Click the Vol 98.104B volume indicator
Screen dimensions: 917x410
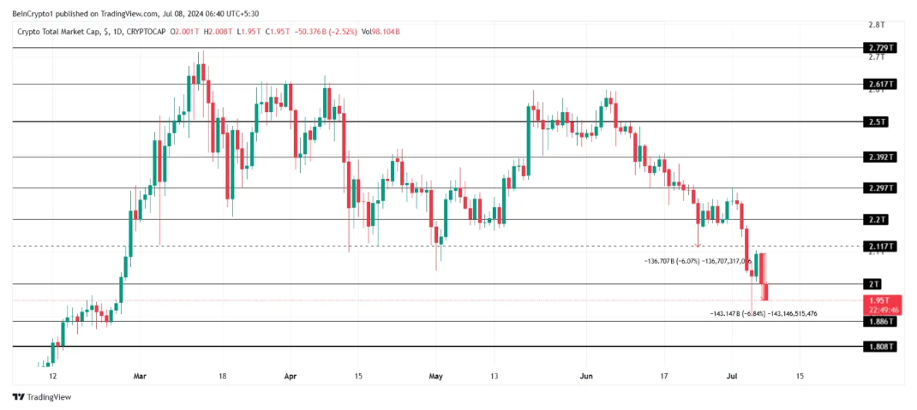click(381, 32)
